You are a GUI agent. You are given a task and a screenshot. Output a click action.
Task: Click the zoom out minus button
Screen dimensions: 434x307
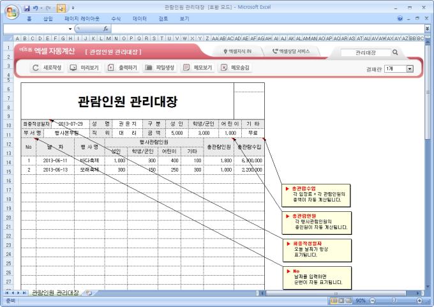(372, 301)
